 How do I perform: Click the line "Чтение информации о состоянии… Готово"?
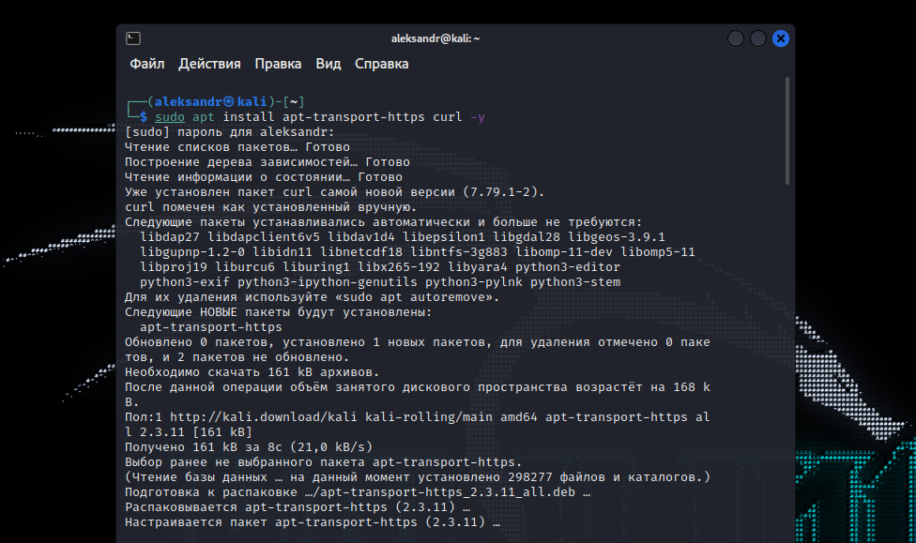264,177
